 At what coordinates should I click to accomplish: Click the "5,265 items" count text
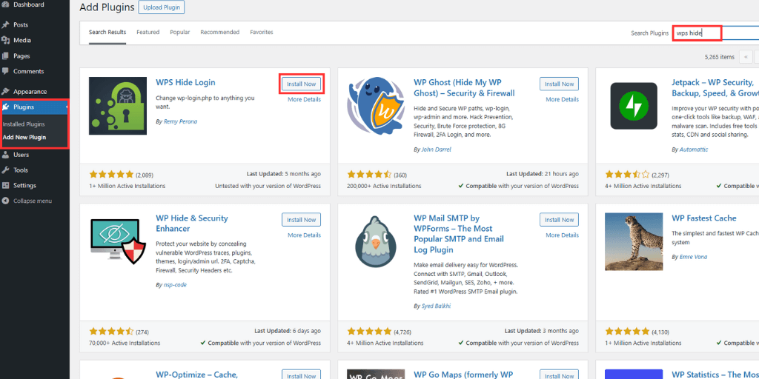[x=720, y=57]
